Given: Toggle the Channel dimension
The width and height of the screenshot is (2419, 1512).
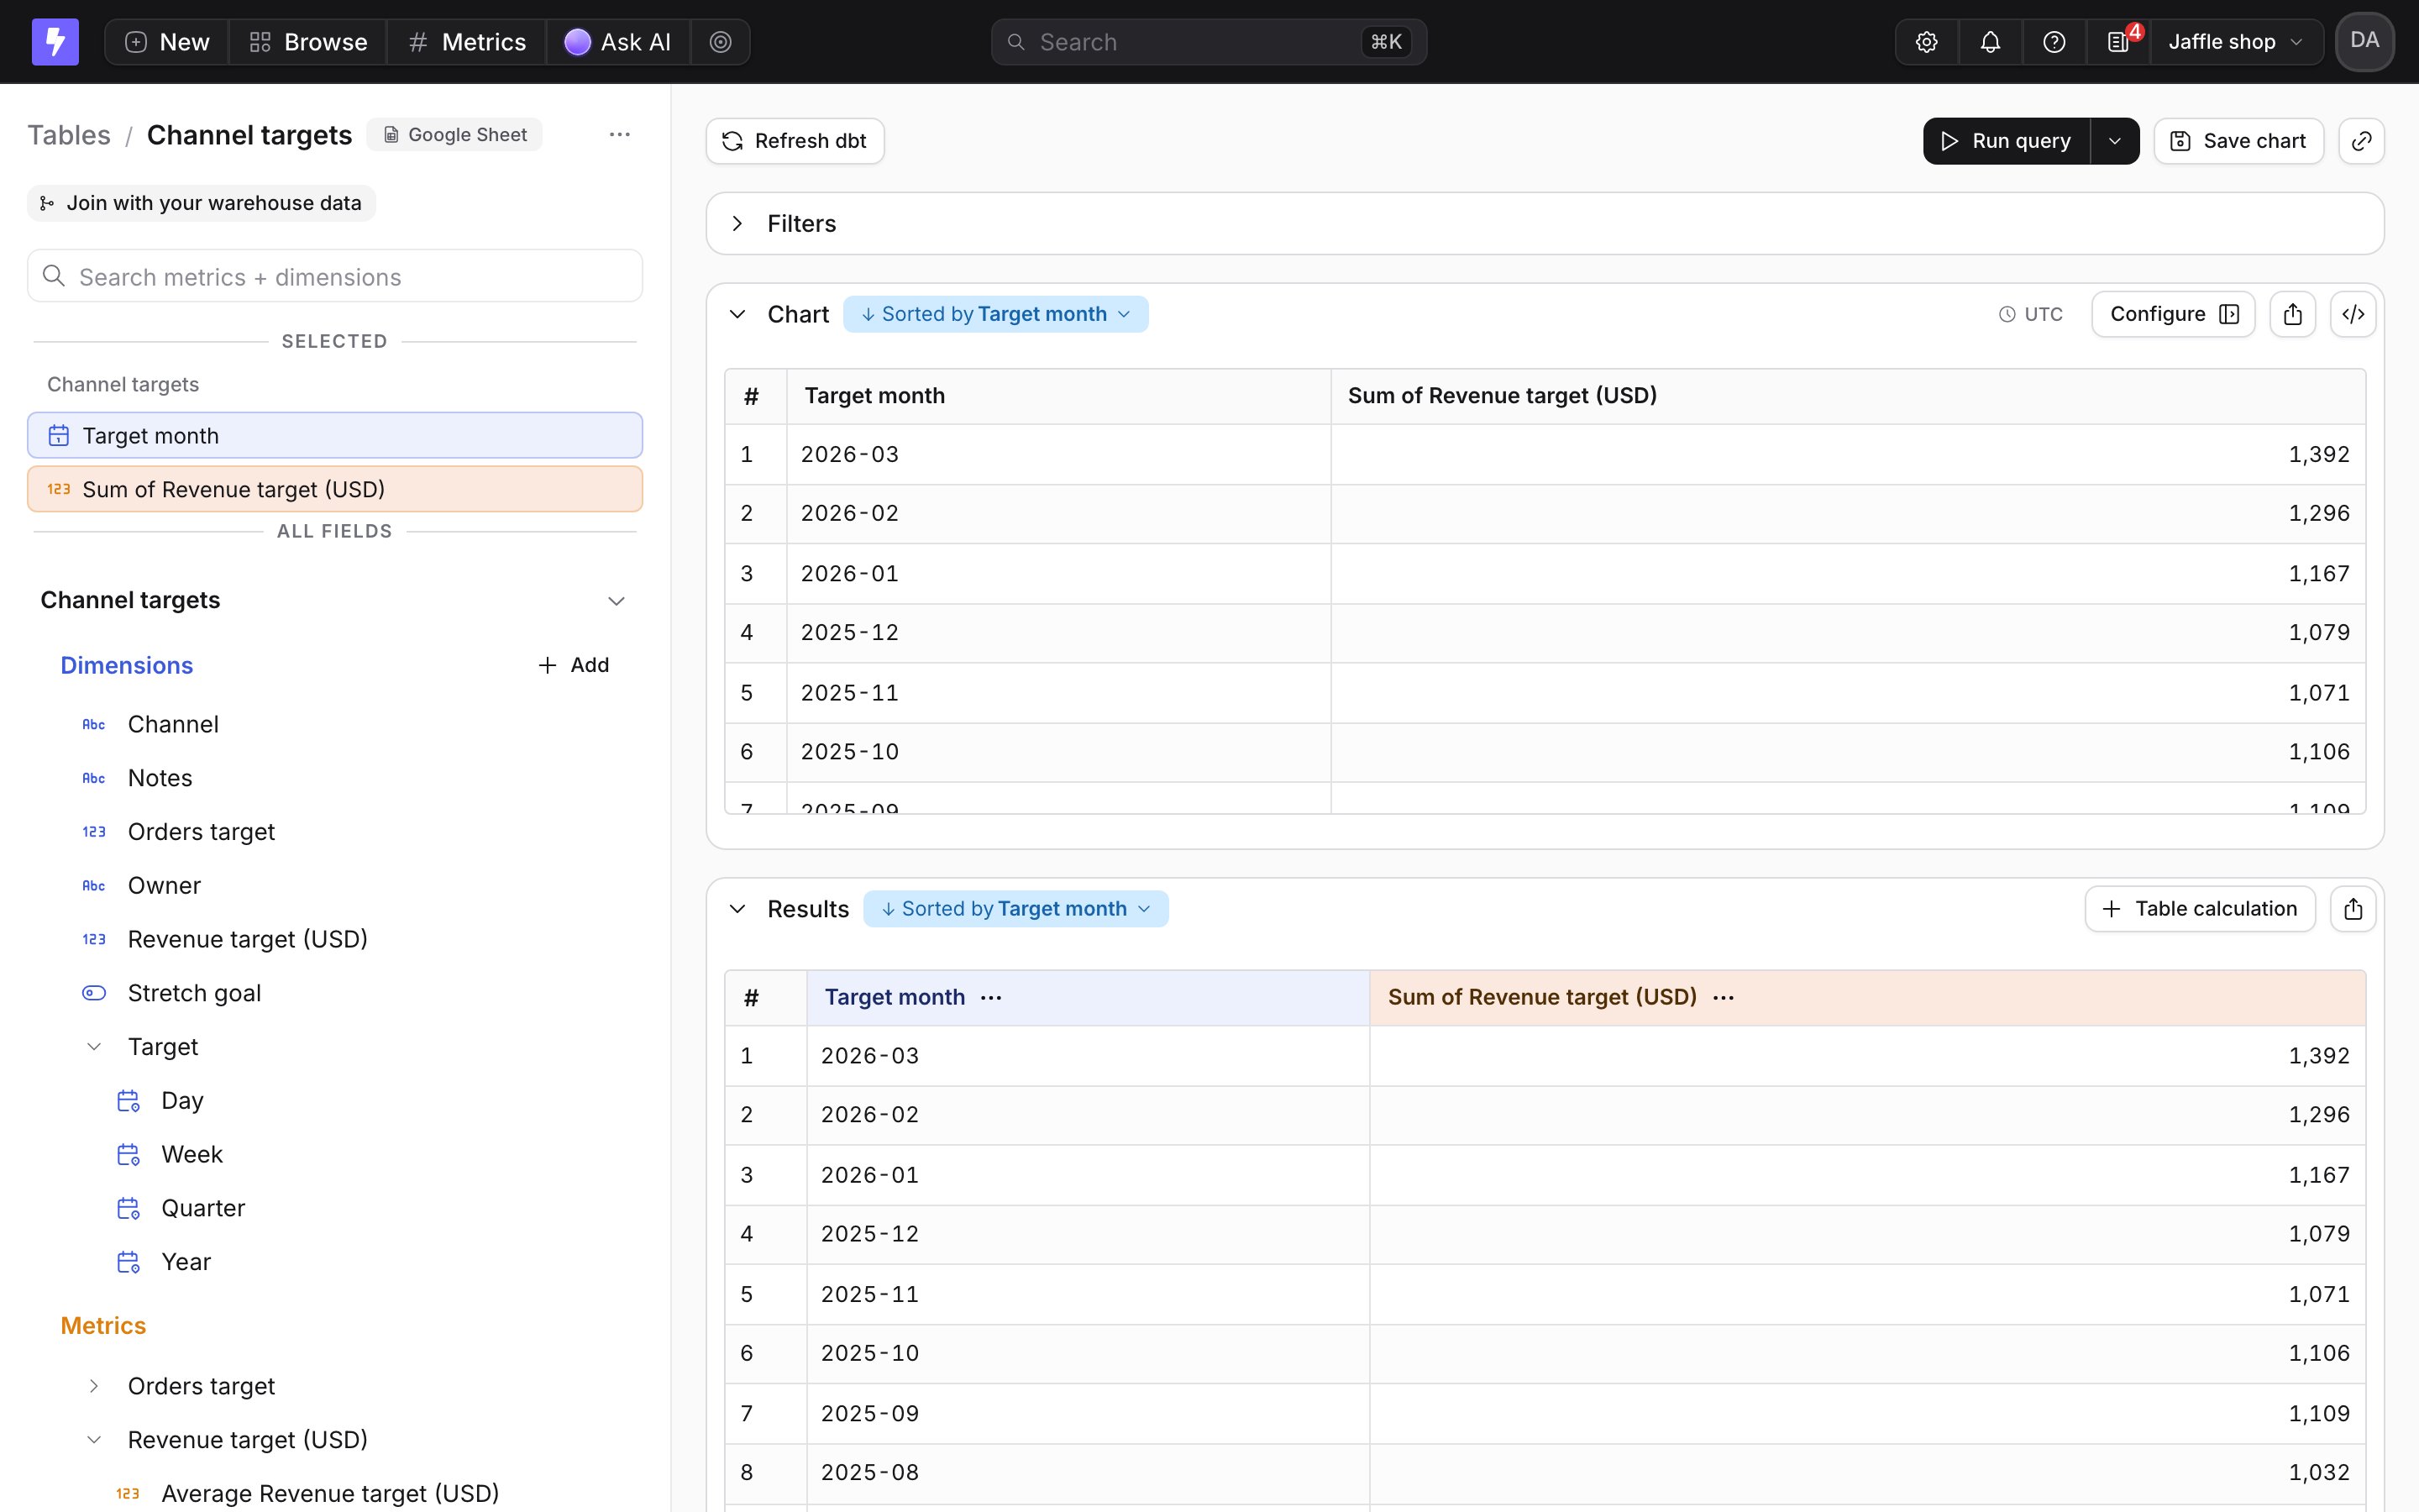Looking at the screenshot, I should (x=173, y=724).
